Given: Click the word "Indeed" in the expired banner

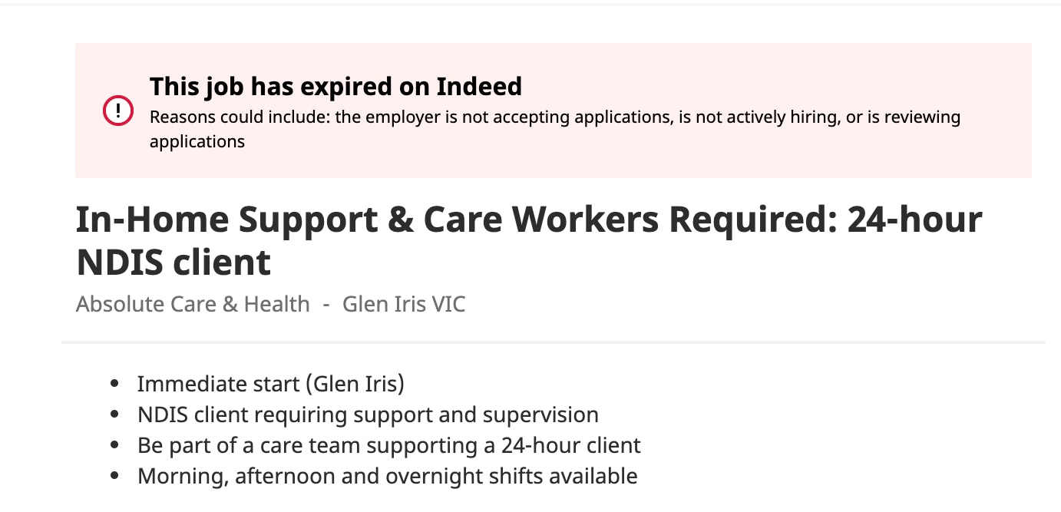Looking at the screenshot, I should (x=479, y=87).
